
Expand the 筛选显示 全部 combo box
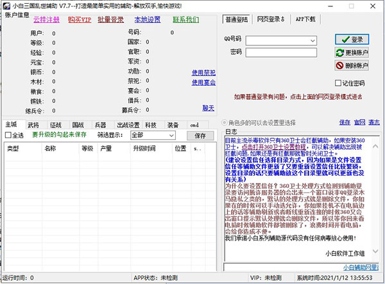coord(171,135)
